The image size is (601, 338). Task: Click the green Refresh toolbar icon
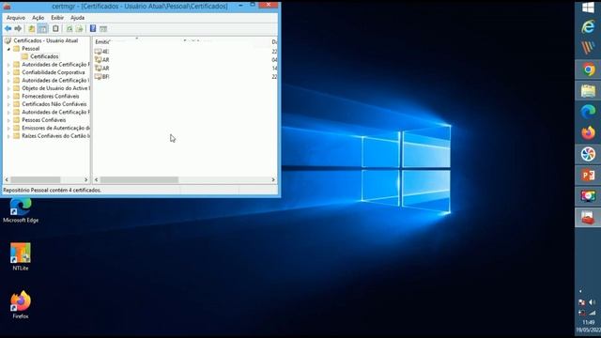coord(69,29)
